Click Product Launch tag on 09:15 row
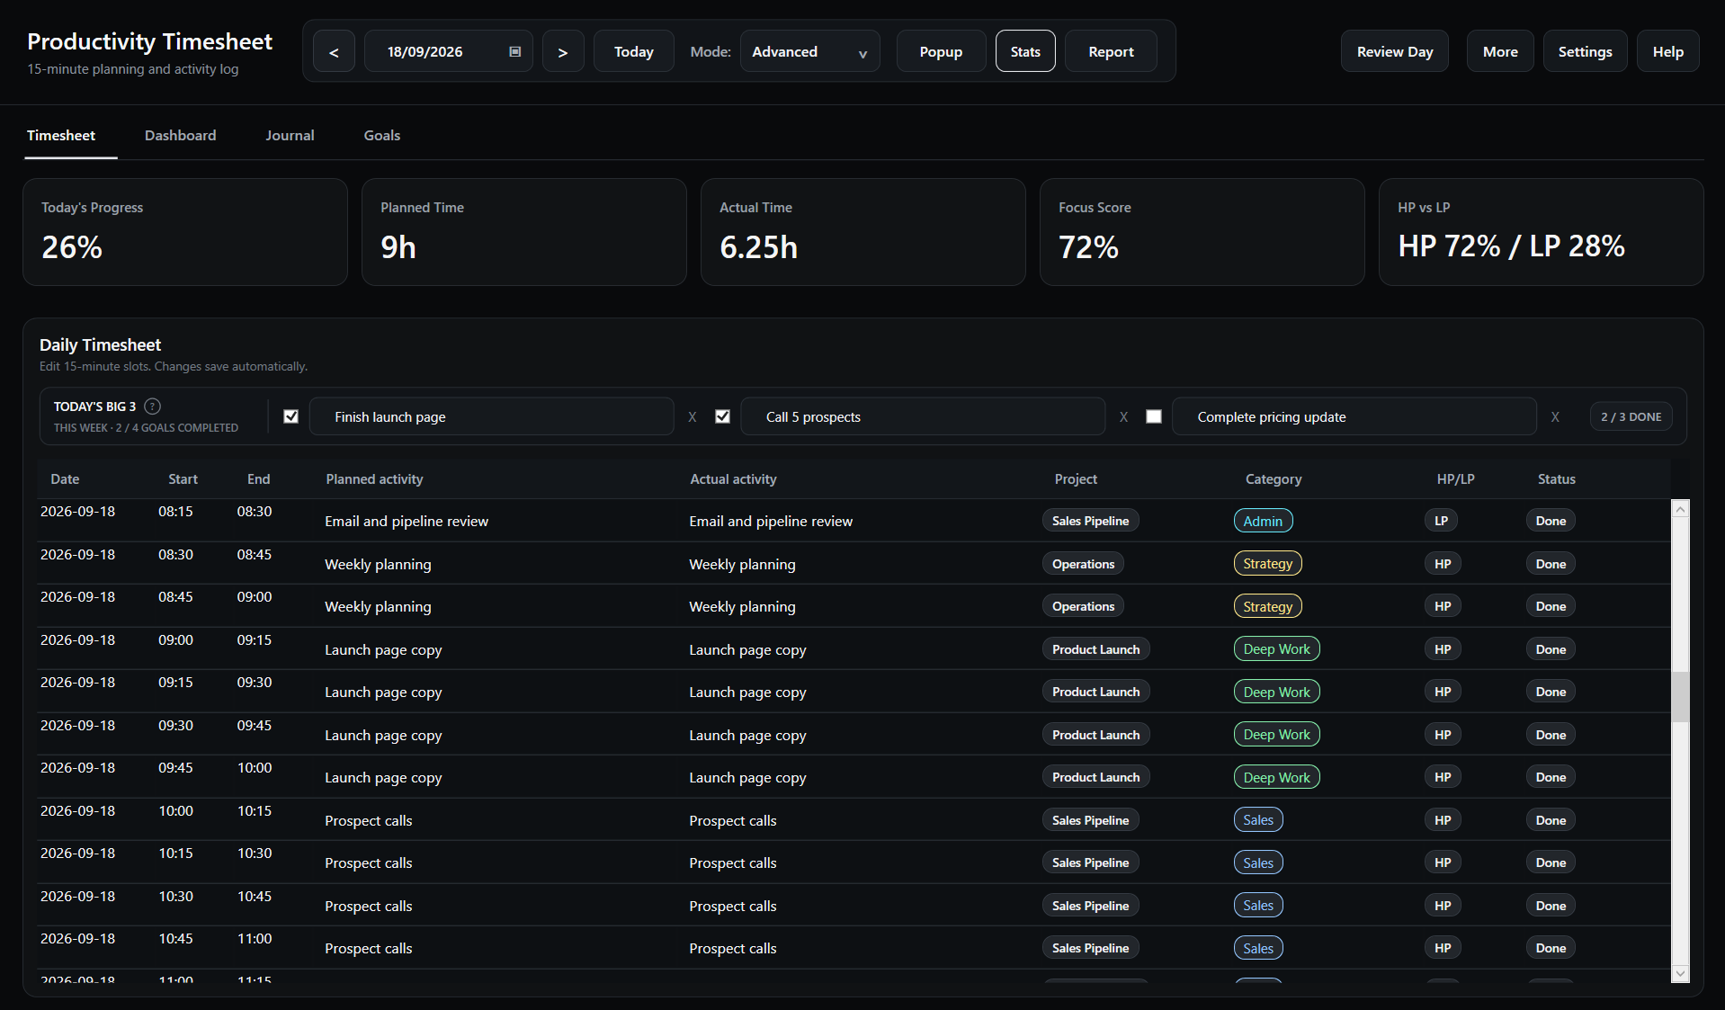 point(1095,692)
